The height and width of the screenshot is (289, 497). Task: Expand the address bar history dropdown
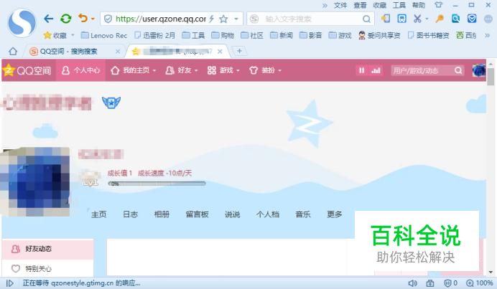click(x=236, y=19)
